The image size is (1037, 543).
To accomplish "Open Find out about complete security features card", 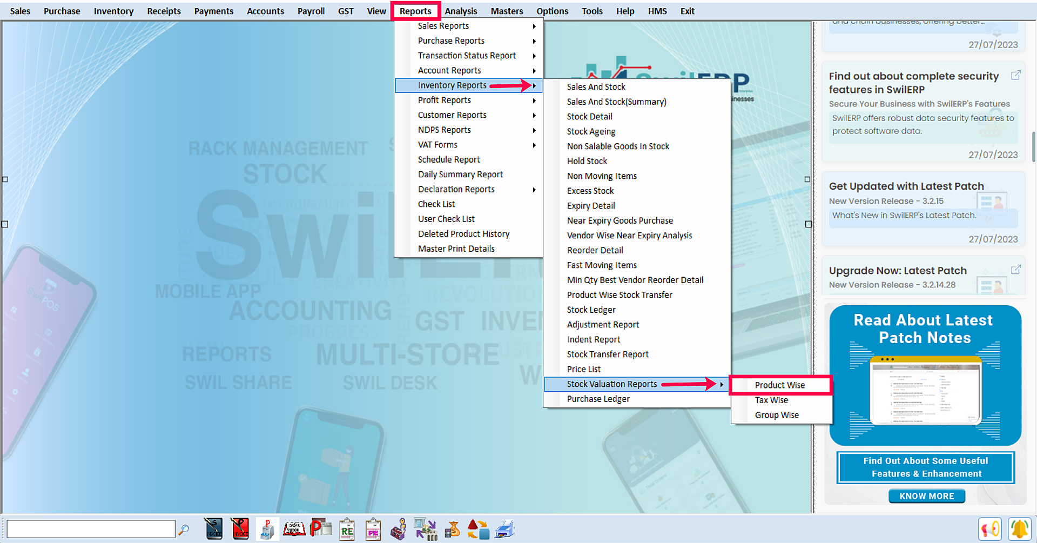I will [923, 112].
